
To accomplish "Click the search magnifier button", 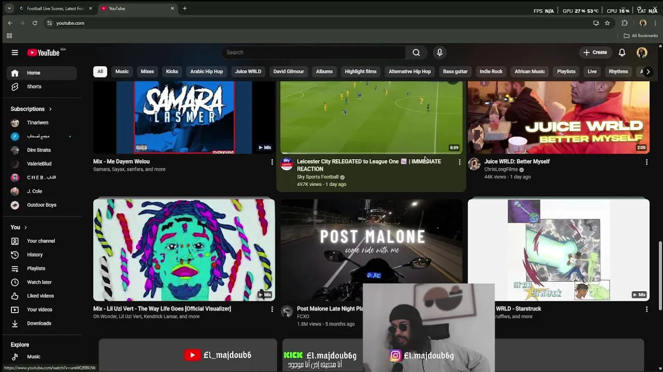I will pyautogui.click(x=416, y=52).
